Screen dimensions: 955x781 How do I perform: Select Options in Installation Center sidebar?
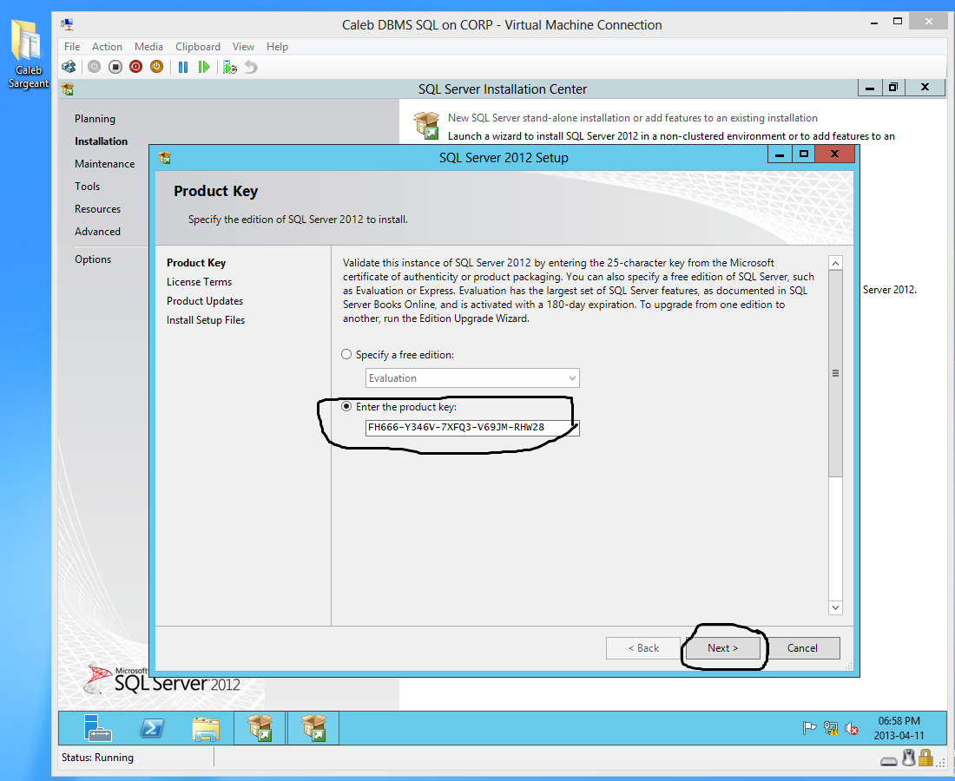pyautogui.click(x=93, y=259)
